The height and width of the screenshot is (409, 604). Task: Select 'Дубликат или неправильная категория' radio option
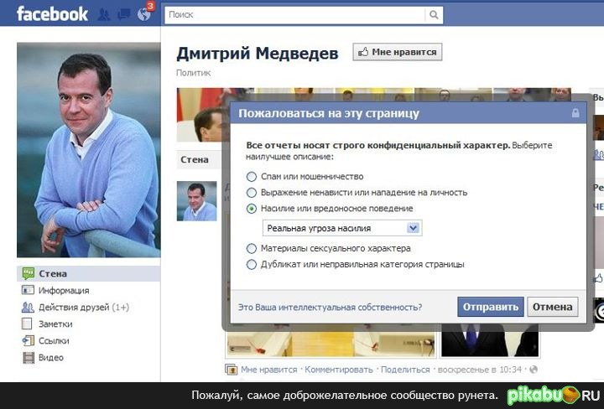251,265
